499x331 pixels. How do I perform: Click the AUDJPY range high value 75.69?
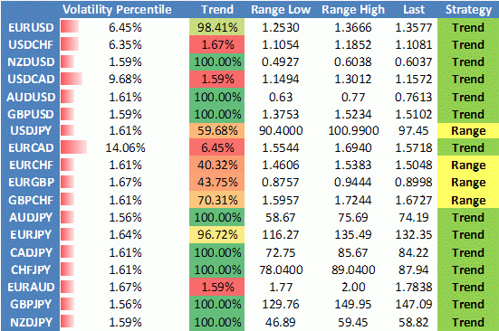point(353,218)
